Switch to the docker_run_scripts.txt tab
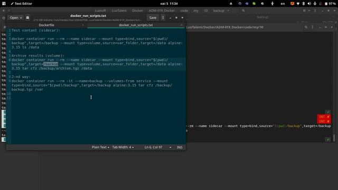The height and width of the screenshot is (190, 338). point(136,25)
